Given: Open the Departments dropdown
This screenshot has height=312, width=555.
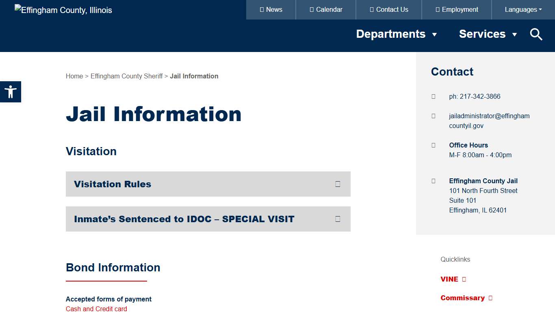Looking at the screenshot, I should 397,34.
